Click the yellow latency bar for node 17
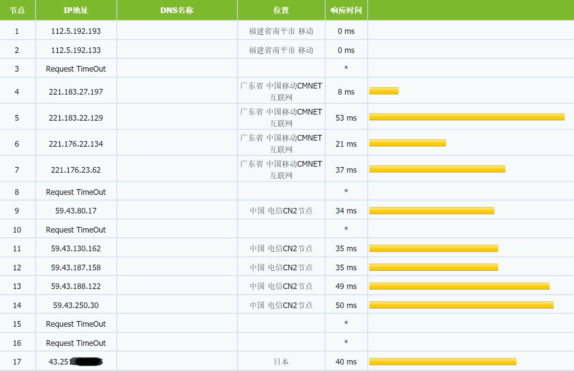Image resolution: width=574 pixels, height=371 pixels. (443, 361)
